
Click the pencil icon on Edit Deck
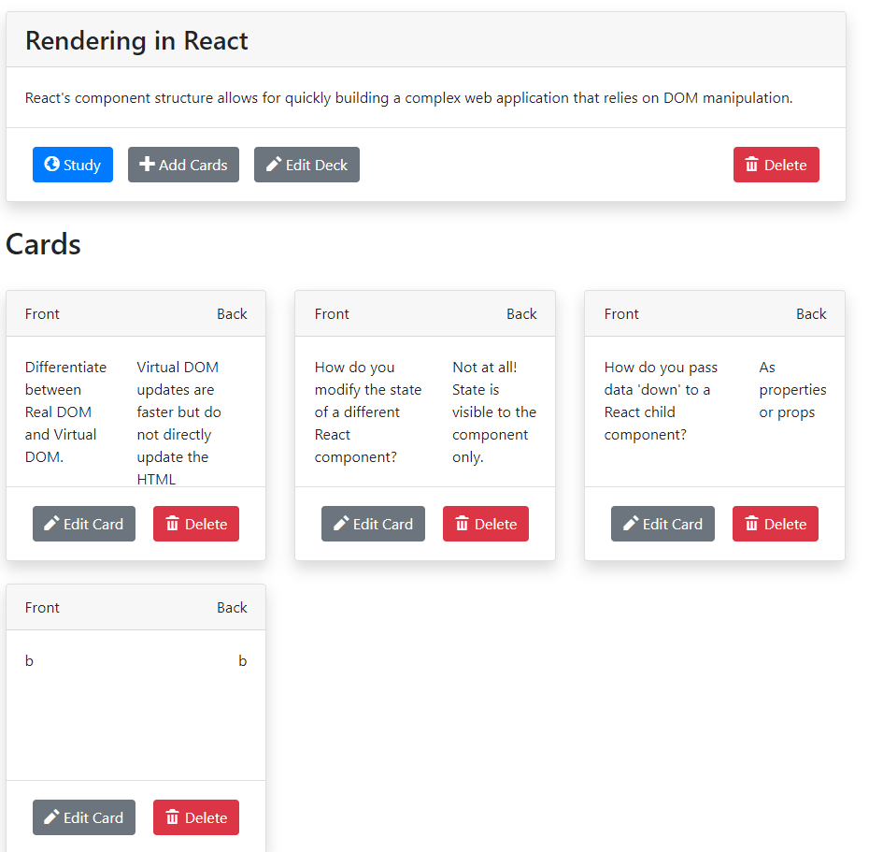[x=275, y=165]
